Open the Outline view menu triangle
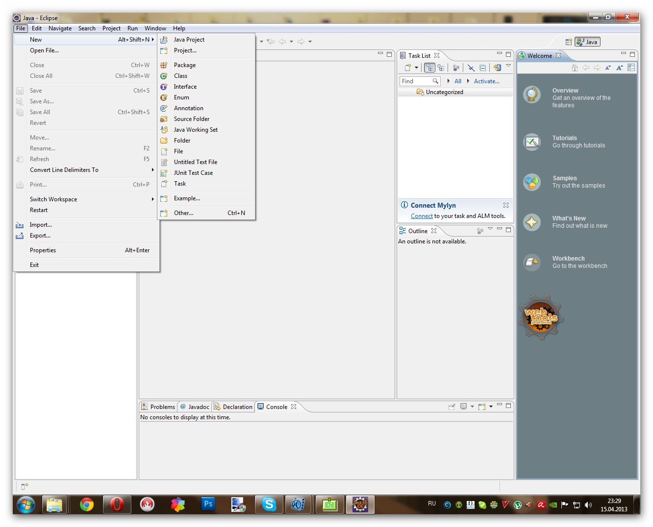653x527 pixels. tap(490, 229)
